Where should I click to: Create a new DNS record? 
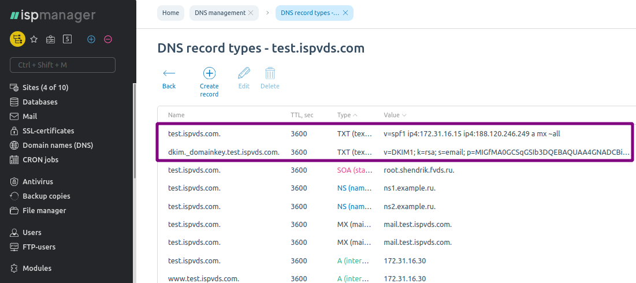[209, 83]
